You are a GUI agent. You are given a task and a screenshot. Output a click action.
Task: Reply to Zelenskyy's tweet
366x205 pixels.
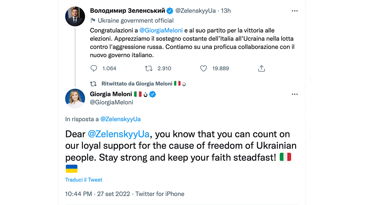coord(94,68)
